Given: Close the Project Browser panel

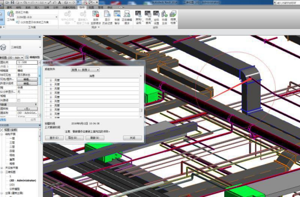Looking at the screenshot, I should [x=40, y=125].
